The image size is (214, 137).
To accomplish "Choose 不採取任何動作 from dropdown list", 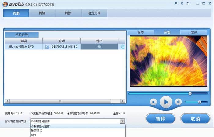I will [78, 126].
